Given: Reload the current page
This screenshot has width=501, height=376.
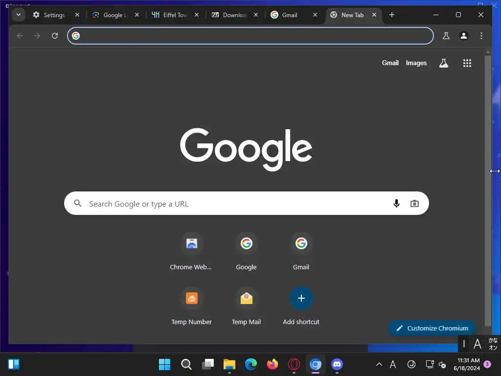Looking at the screenshot, I should pos(55,35).
